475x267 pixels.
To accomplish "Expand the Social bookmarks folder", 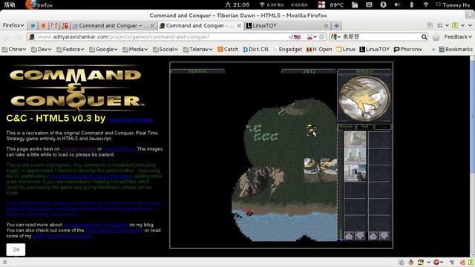I will point(166,49).
